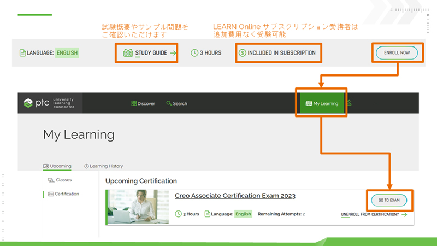Click the Study Guide arrow icon
Image resolution: width=437 pixels, height=246 pixels.
(173, 53)
